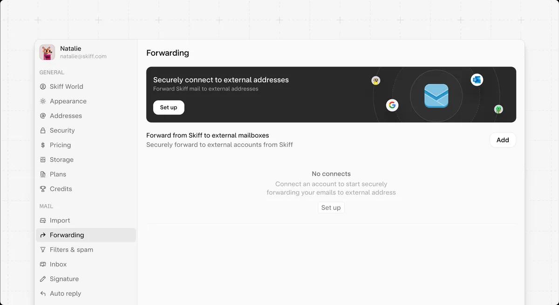559x305 pixels.
Task: Open the Plans settings section
Action: pos(58,174)
